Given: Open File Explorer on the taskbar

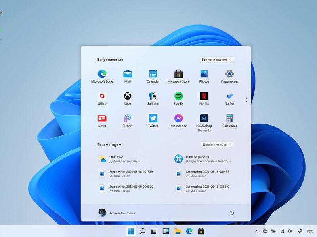Looking at the screenshot, I should [178, 231].
